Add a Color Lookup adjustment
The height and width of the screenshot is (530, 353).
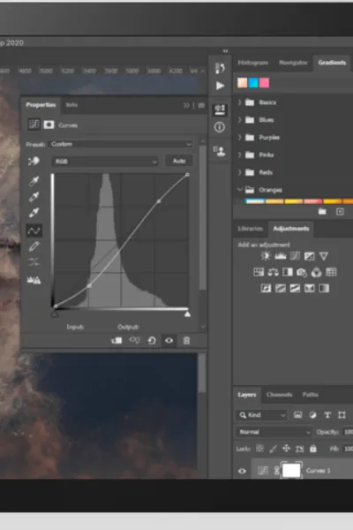331,272
